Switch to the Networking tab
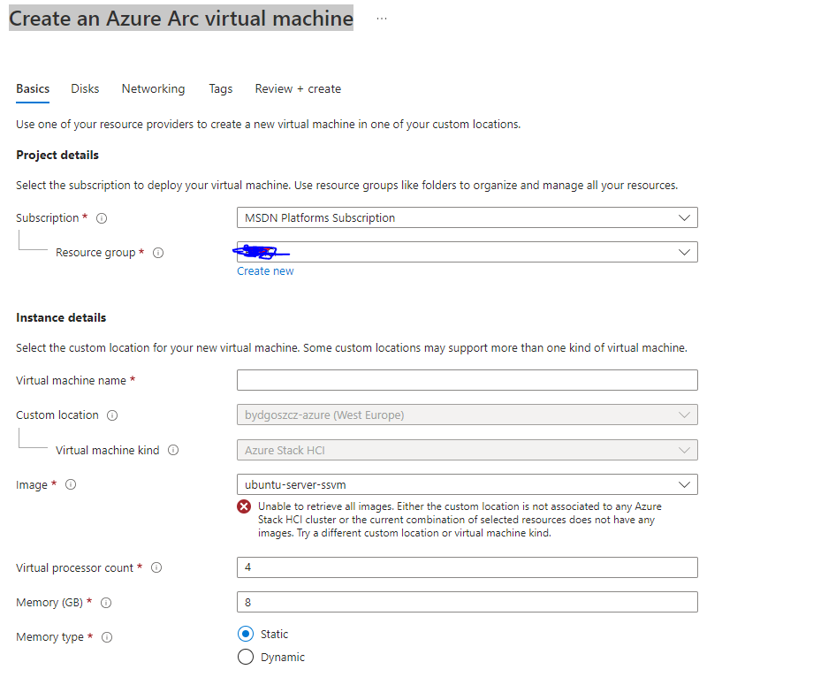 (x=153, y=88)
